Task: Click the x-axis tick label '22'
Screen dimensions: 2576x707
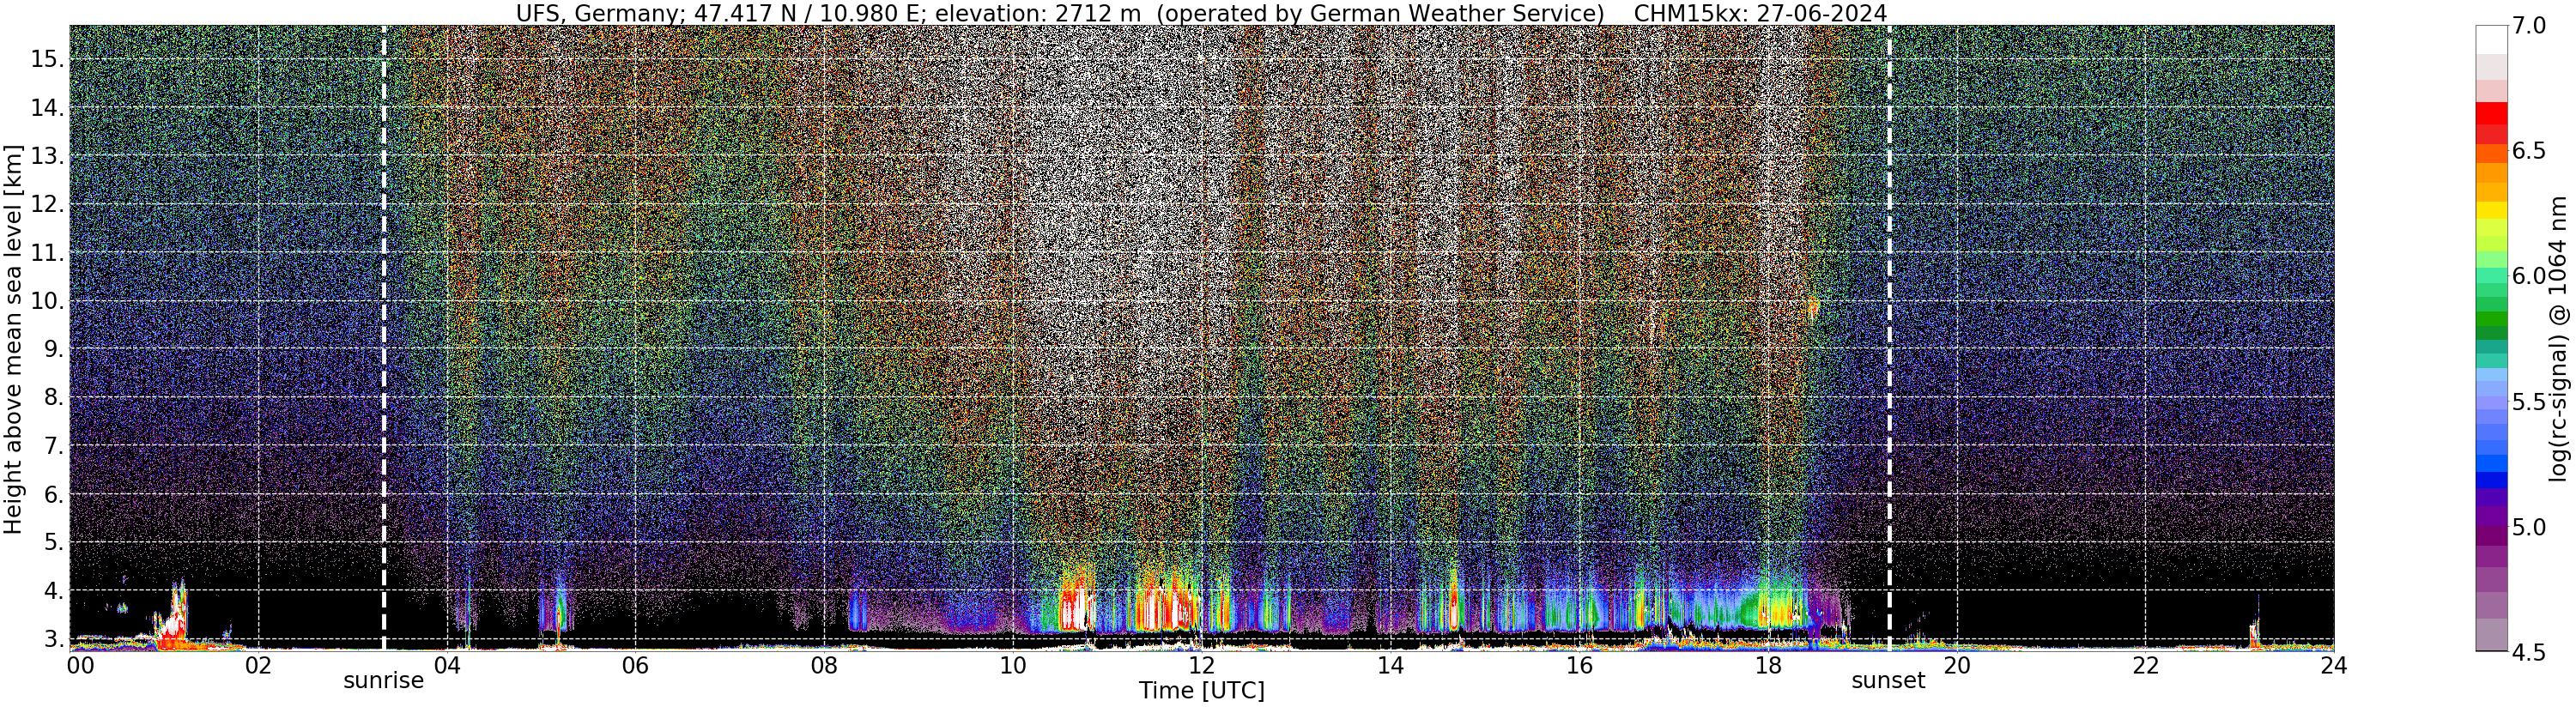Action: 2146,666
